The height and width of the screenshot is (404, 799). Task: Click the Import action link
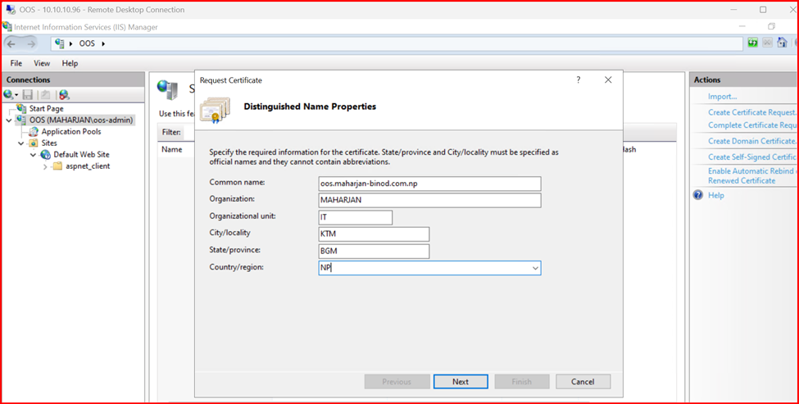pyautogui.click(x=722, y=97)
